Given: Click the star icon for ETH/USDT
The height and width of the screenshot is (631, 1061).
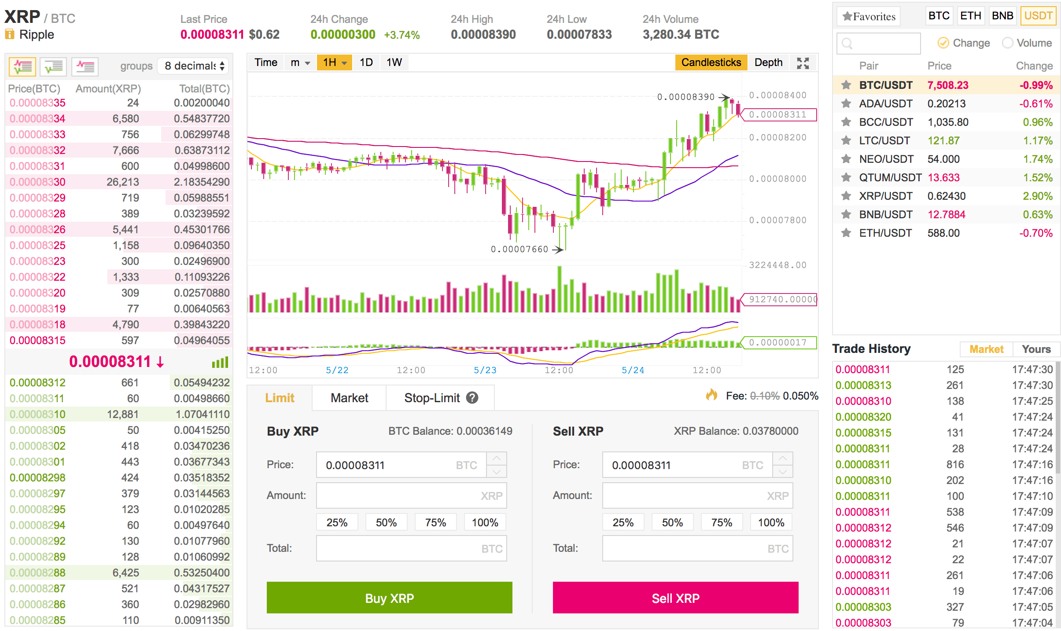Looking at the screenshot, I should [x=846, y=233].
